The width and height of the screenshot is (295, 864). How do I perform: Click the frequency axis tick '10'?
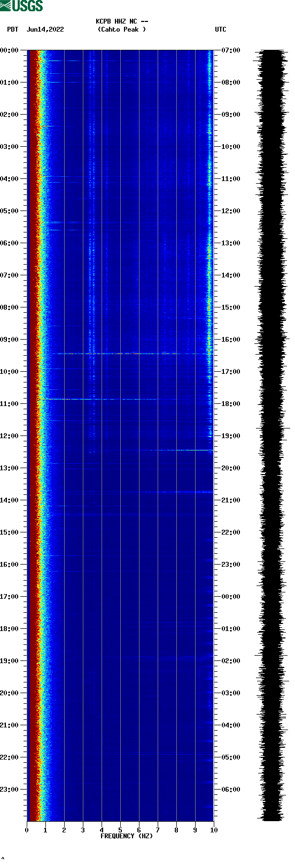click(x=214, y=830)
